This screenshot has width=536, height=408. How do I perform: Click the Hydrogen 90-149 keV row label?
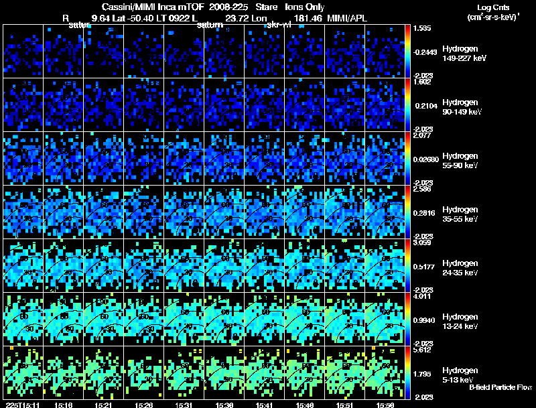461,107
